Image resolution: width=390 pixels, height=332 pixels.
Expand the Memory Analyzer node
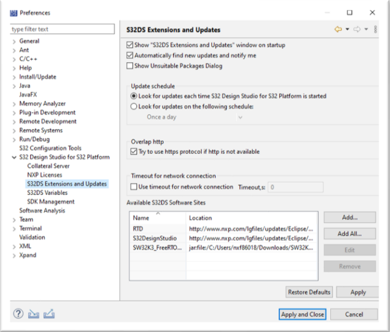tap(14, 104)
